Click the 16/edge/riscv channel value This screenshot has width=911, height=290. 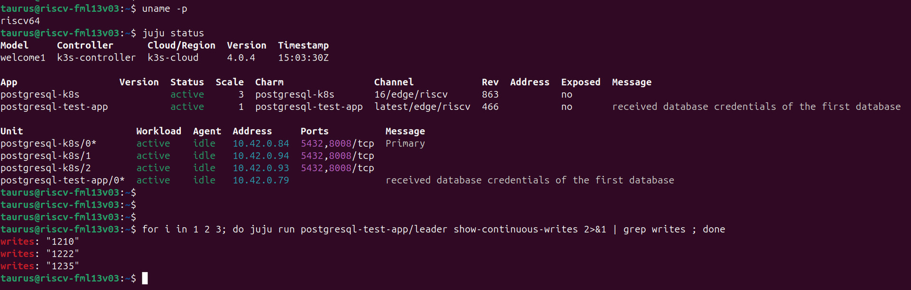[x=410, y=95]
